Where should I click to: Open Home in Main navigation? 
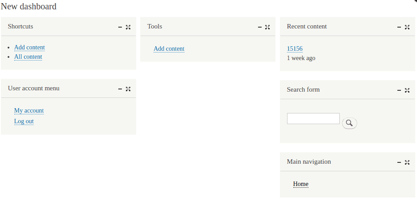pos(301,184)
